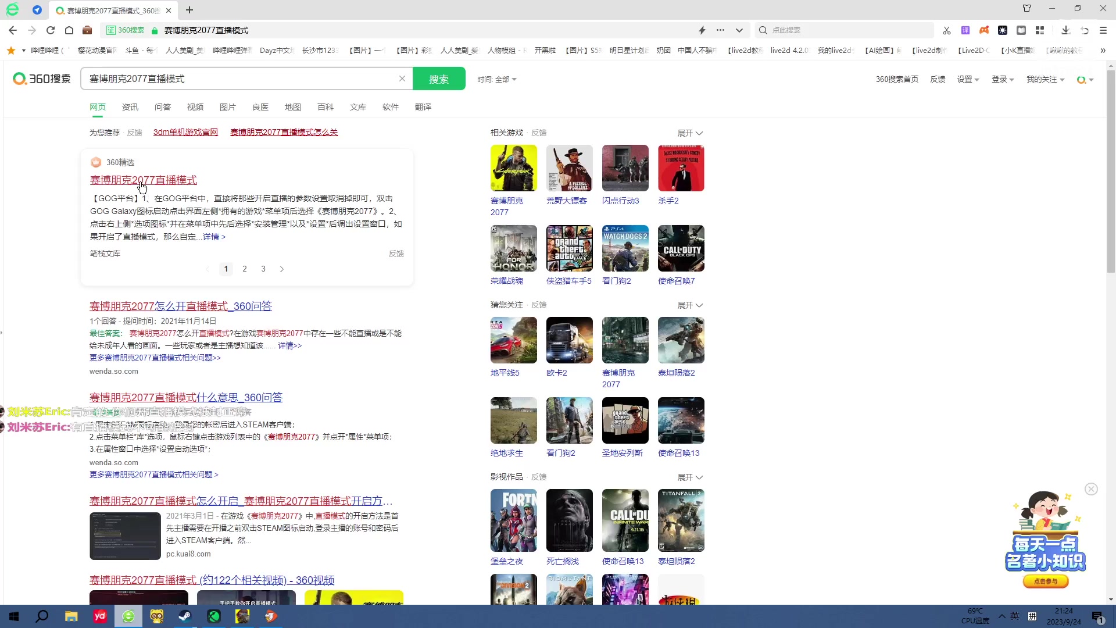The image size is (1116, 628).
Task: Click next-page arrow in featured answer
Action: (282, 269)
